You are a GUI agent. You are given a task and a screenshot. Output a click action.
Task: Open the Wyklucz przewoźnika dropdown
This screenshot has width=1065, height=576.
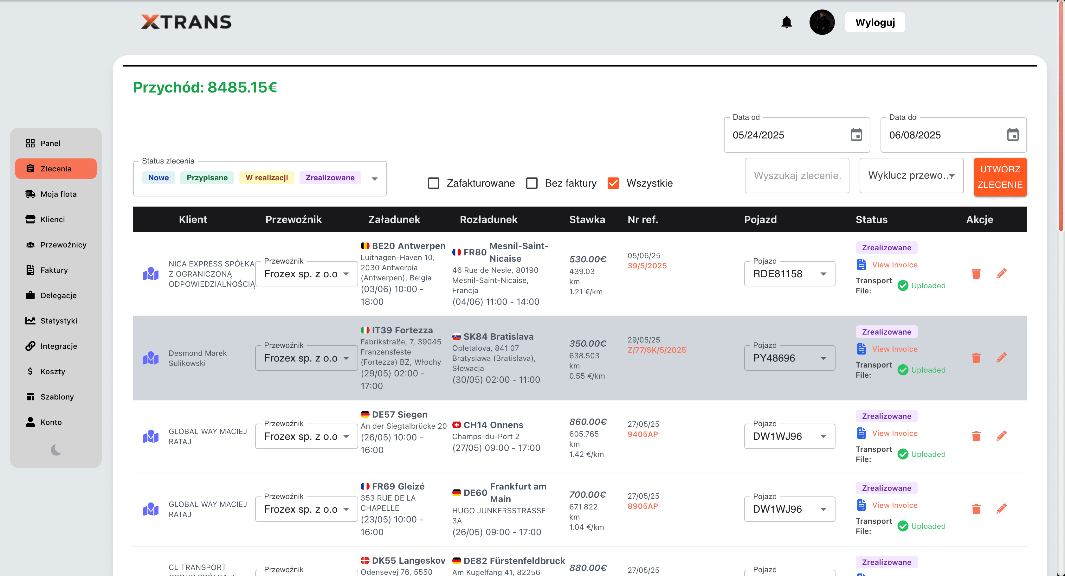coord(911,176)
